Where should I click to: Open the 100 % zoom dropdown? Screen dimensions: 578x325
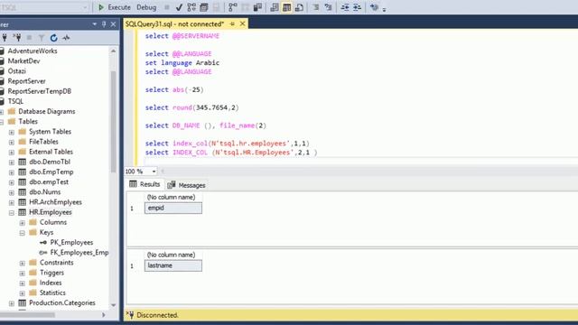[154, 172]
